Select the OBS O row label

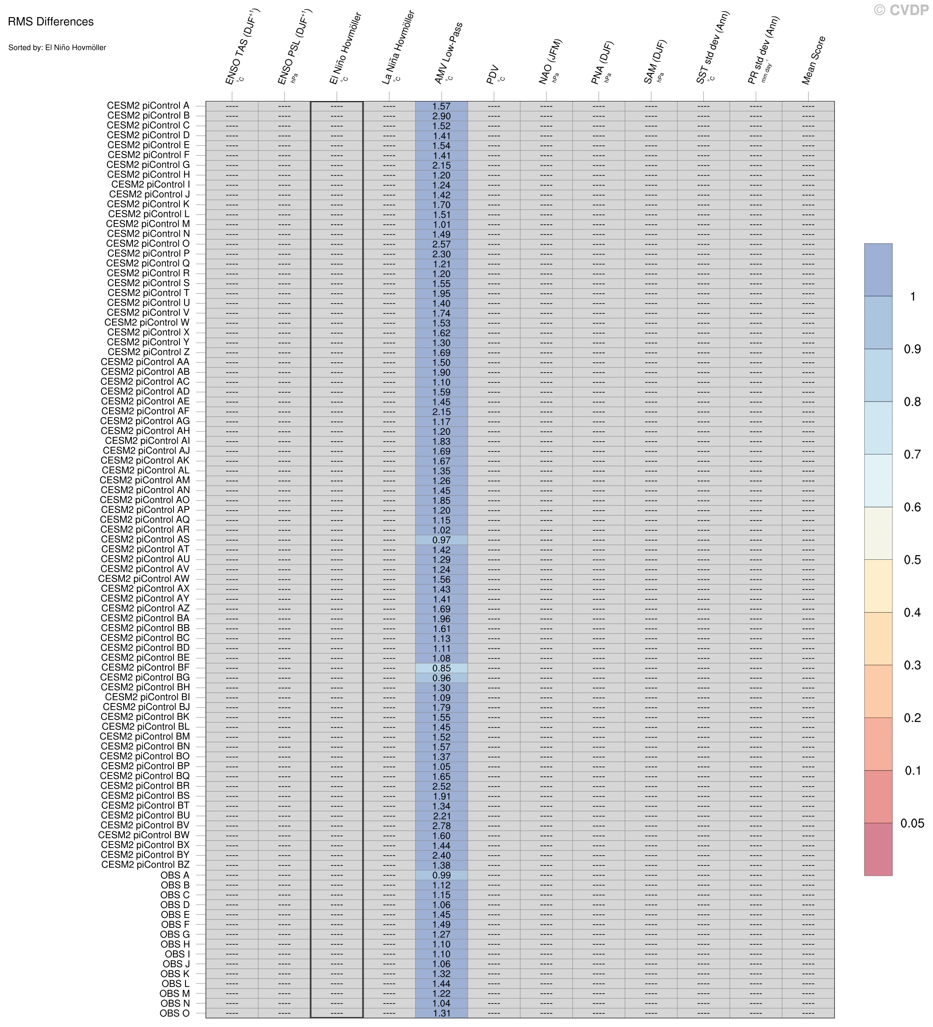point(175,1013)
